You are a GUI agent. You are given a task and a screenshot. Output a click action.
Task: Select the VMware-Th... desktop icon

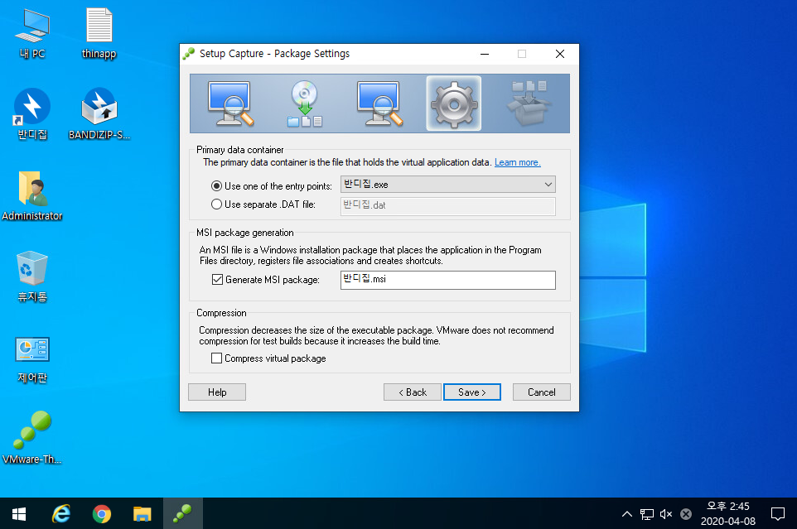click(32, 438)
